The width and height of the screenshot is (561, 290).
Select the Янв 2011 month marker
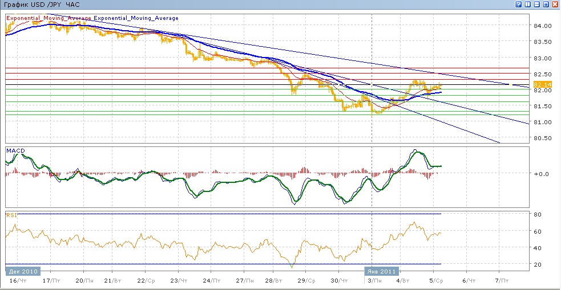tap(382, 271)
